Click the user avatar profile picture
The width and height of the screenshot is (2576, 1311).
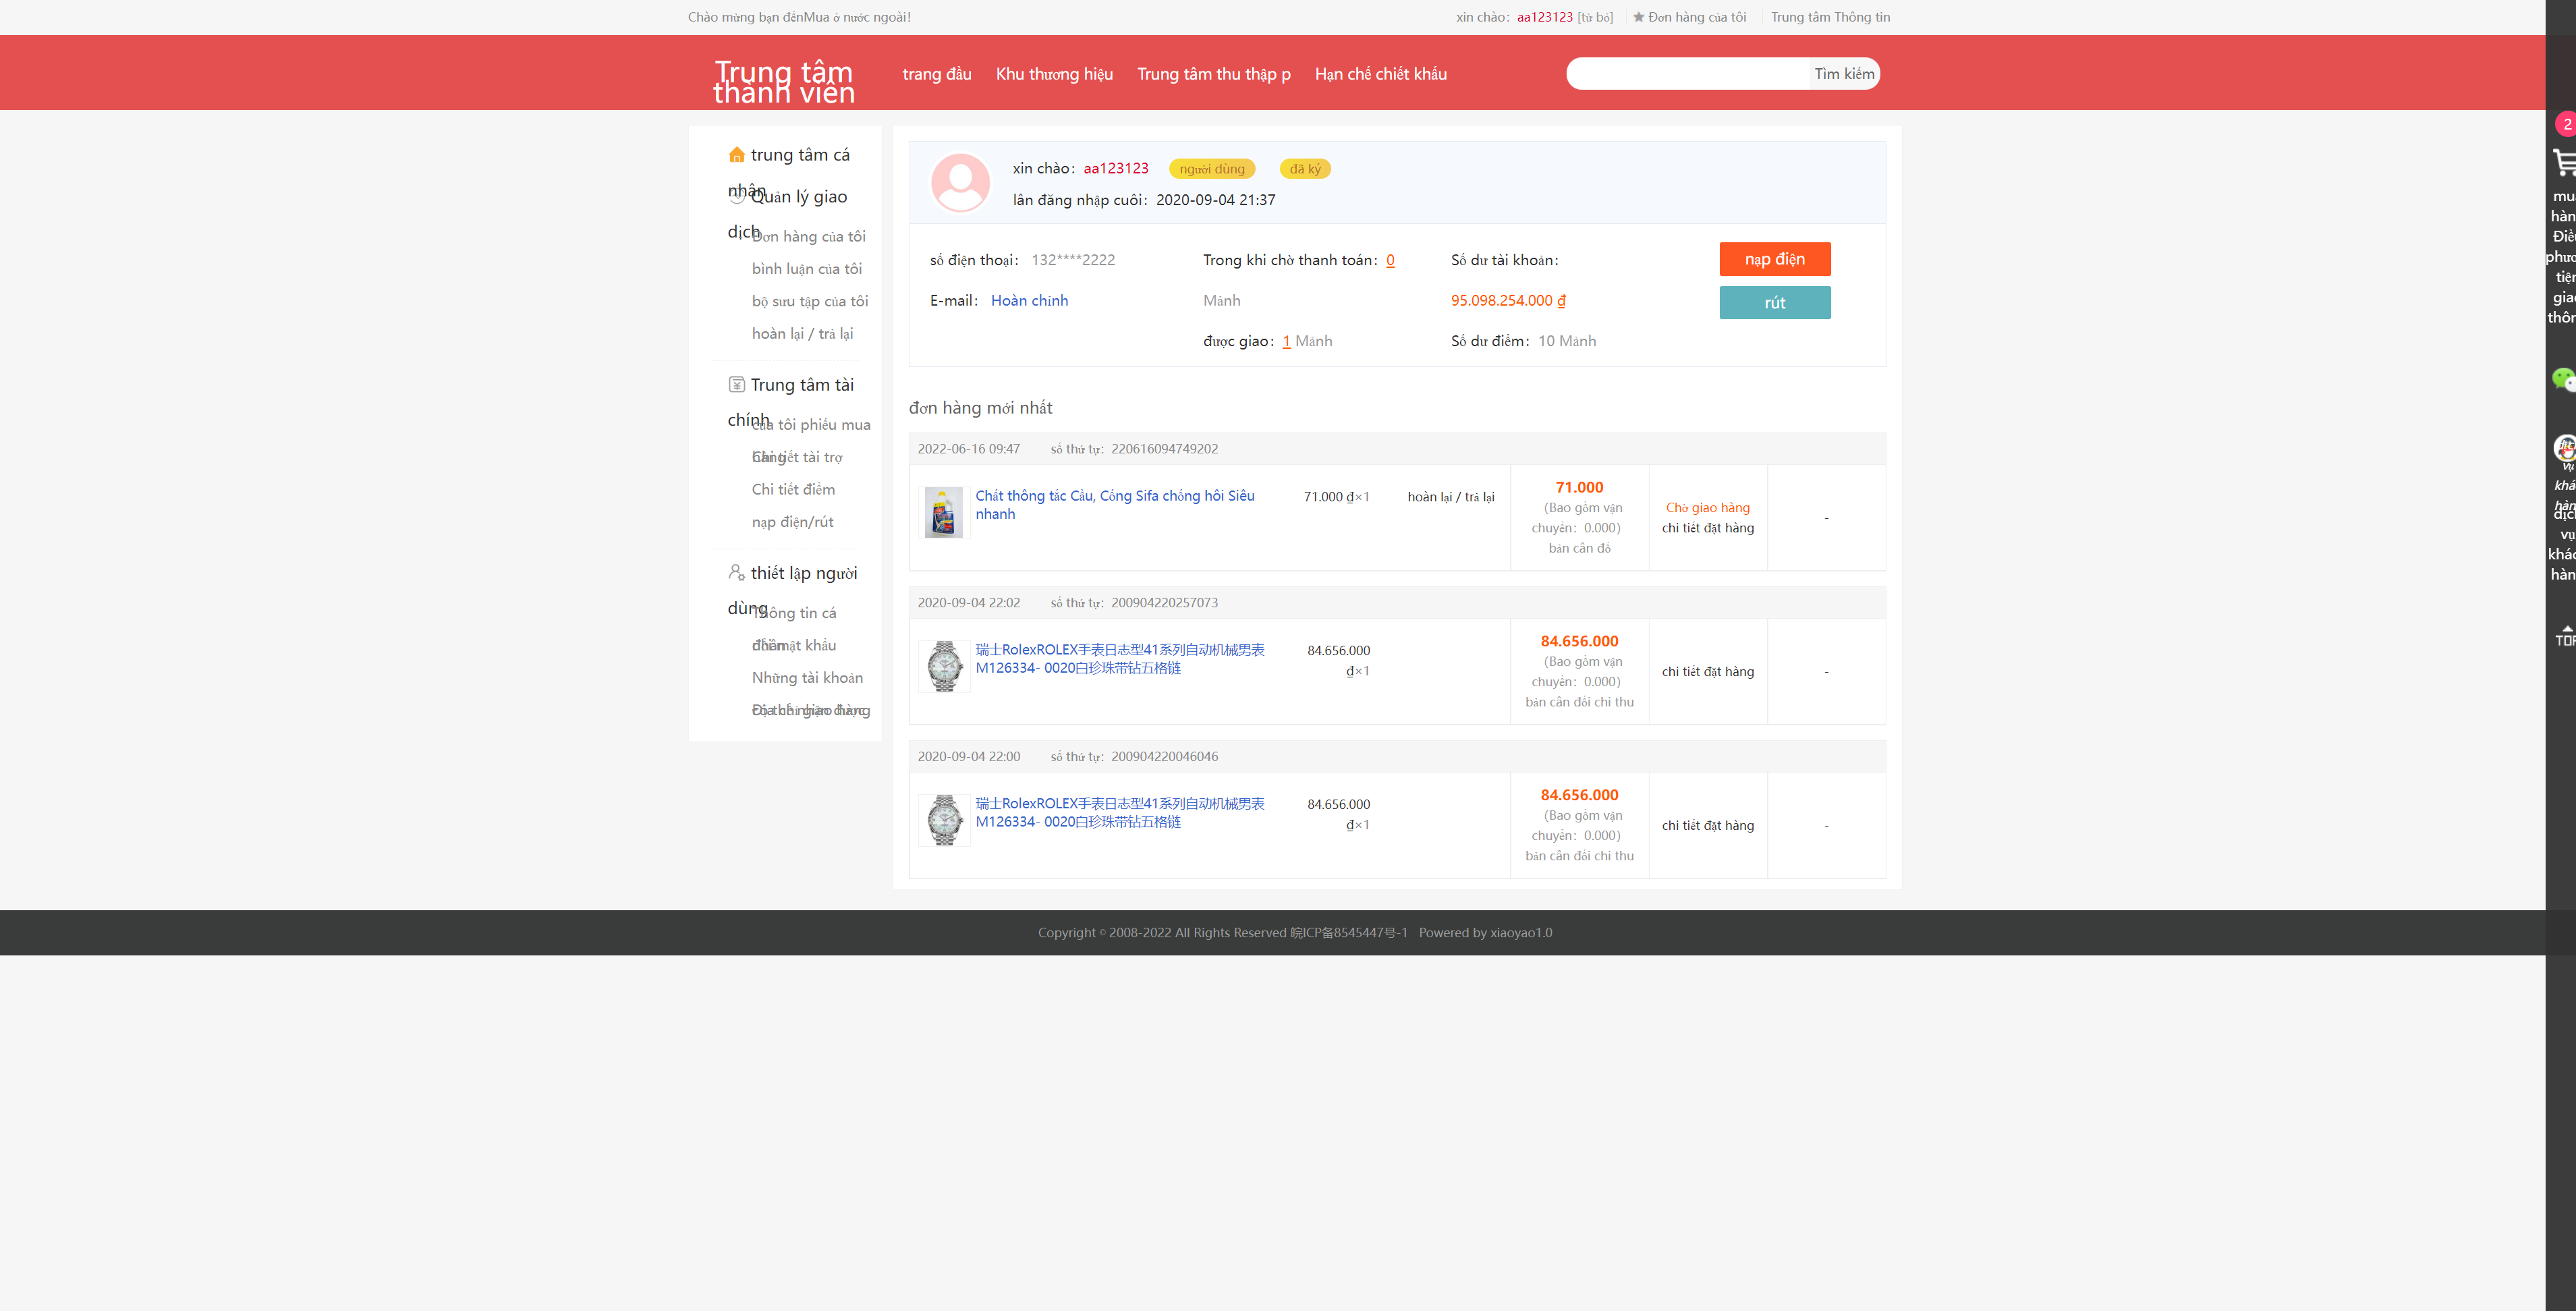[960, 182]
